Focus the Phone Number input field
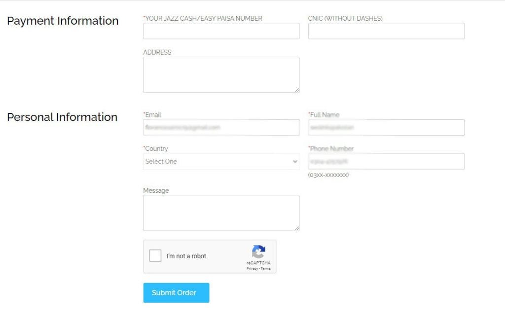505x315 pixels. [x=386, y=161]
